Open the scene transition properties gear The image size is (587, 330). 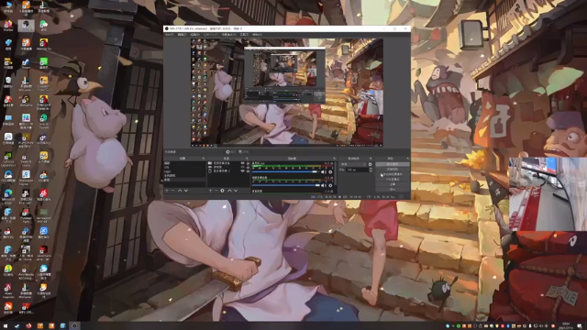pos(370,164)
